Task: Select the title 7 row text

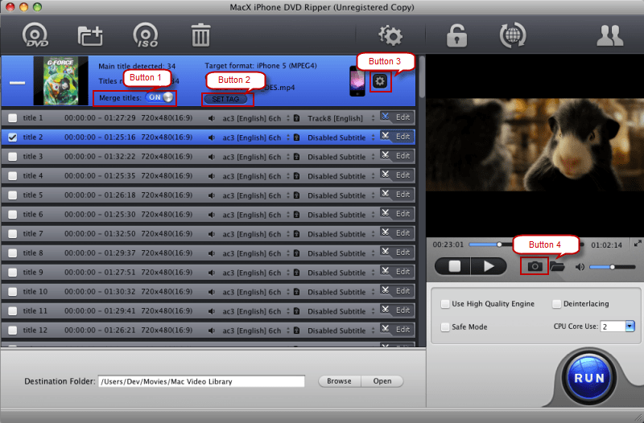Action: pos(33,234)
